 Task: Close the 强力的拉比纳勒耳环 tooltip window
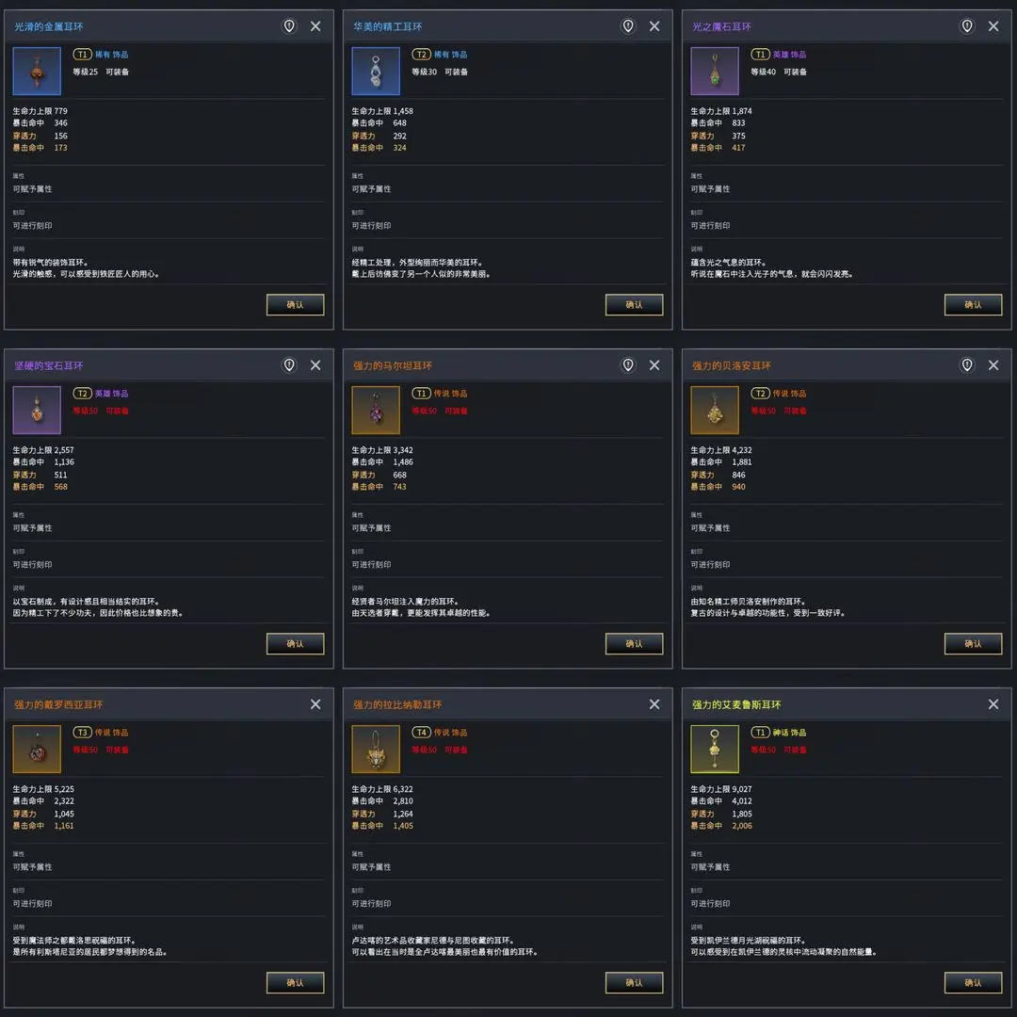click(654, 704)
